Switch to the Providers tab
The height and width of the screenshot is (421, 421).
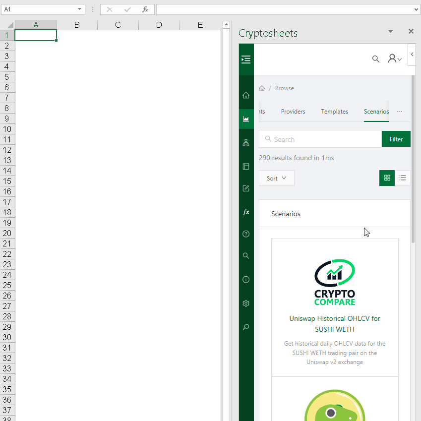pos(293,112)
